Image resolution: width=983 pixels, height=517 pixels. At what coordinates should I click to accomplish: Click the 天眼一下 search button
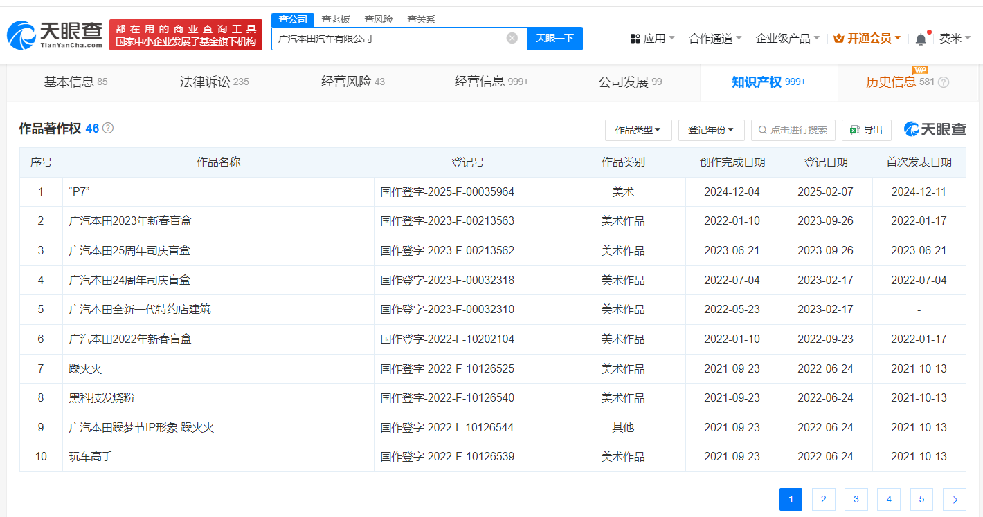(554, 38)
